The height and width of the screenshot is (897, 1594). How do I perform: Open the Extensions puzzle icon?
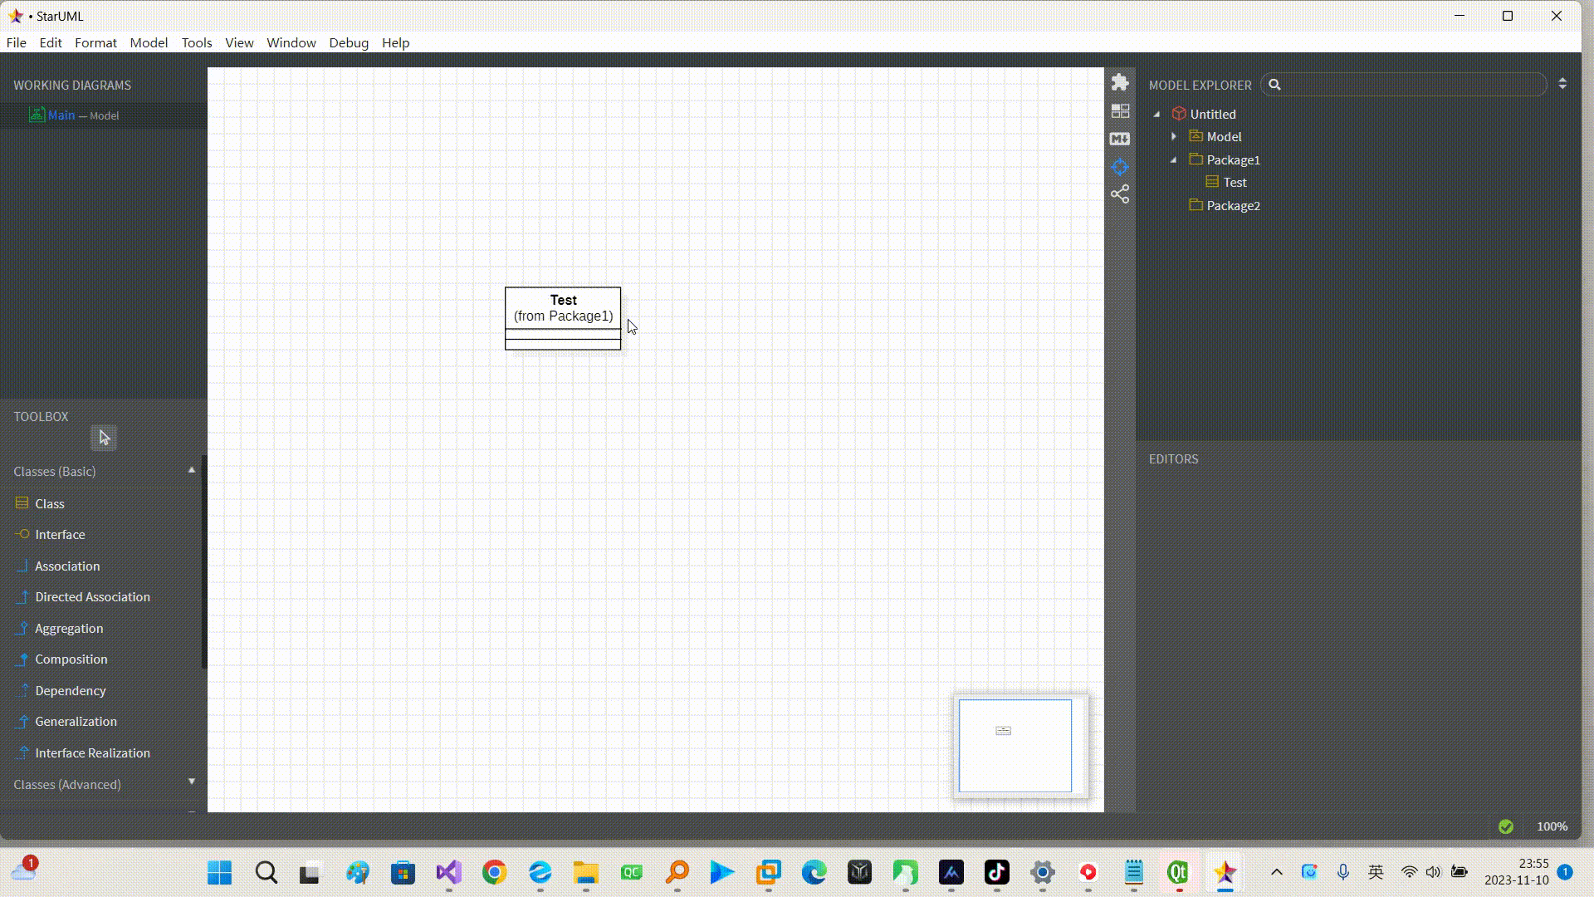[1120, 82]
